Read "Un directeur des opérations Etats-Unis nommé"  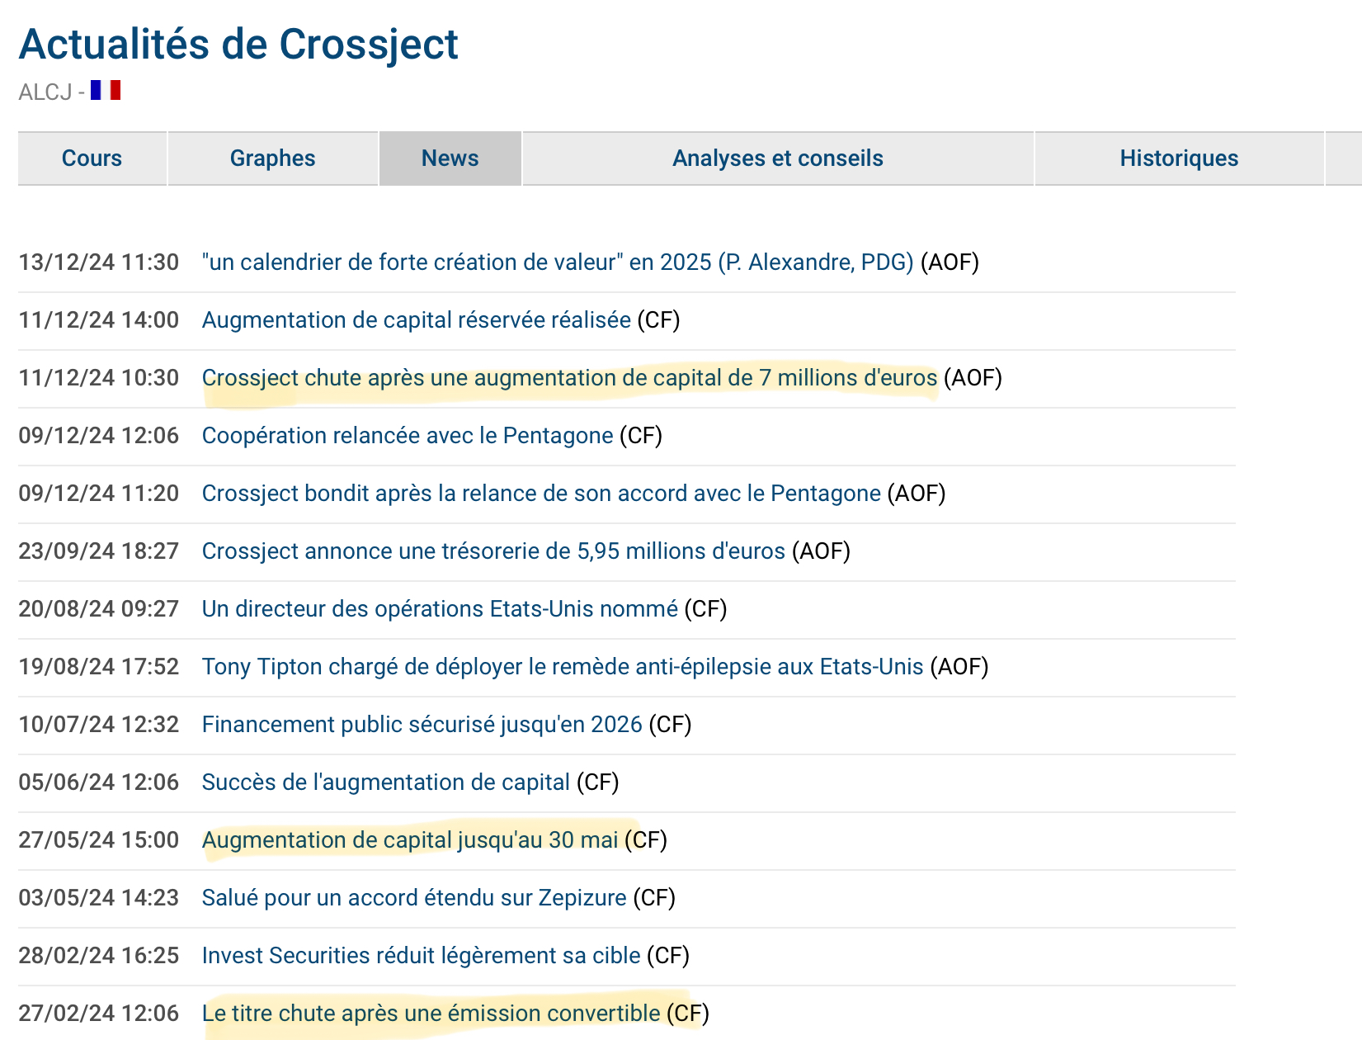[440, 609]
